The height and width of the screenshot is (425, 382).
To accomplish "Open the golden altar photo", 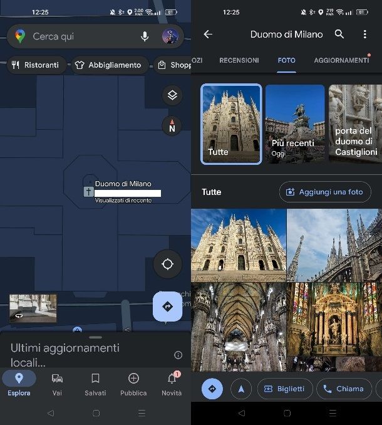I will coord(334,319).
